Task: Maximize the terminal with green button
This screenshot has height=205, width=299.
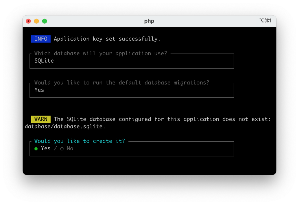Action: [x=45, y=21]
